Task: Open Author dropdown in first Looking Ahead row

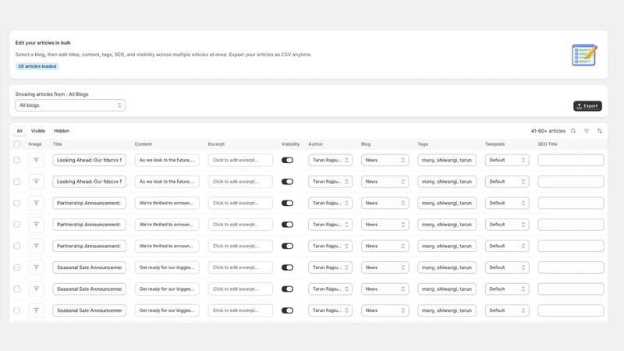Action: pos(330,160)
